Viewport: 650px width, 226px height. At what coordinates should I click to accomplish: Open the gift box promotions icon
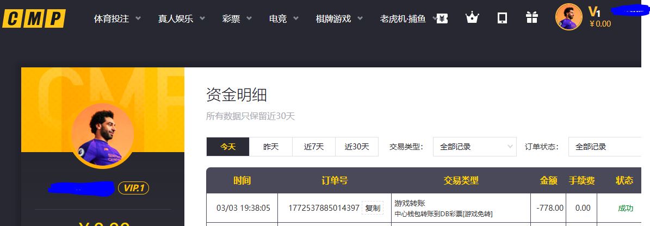click(x=531, y=18)
